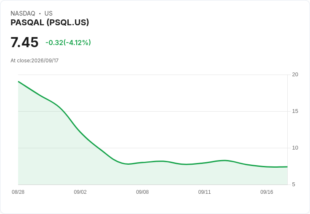Select the 09/11 date axis label
This screenshot has width=310, height=214.
(x=204, y=192)
